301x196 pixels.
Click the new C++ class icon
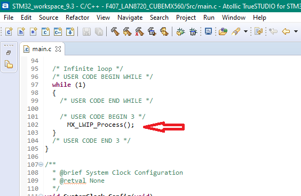58,31
